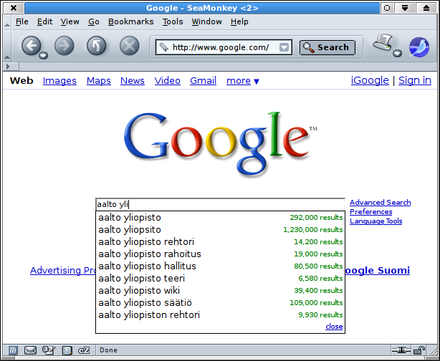Select suggestion 'aalto yliopisto teeri'

220,278
